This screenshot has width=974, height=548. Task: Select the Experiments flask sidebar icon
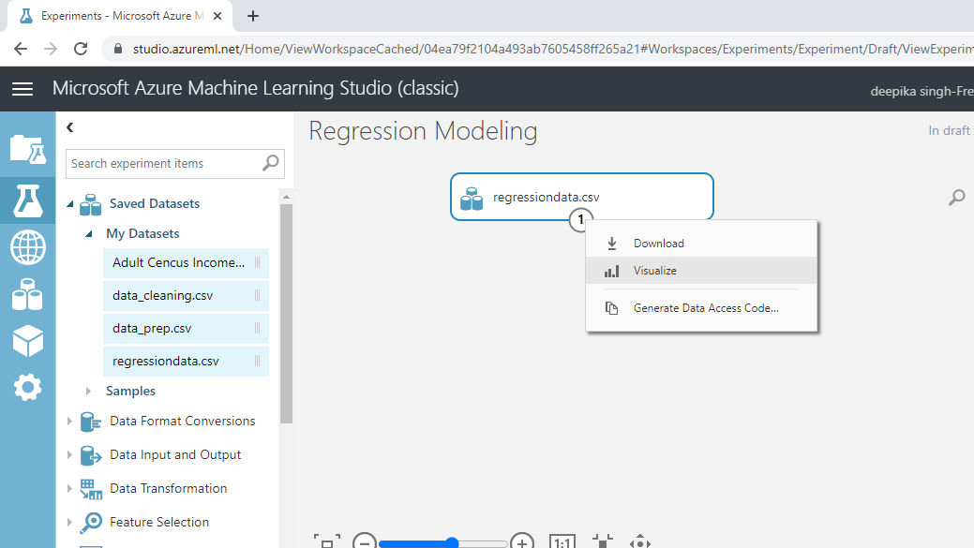click(28, 200)
